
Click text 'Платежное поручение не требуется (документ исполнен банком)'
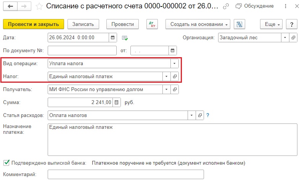click(169, 163)
